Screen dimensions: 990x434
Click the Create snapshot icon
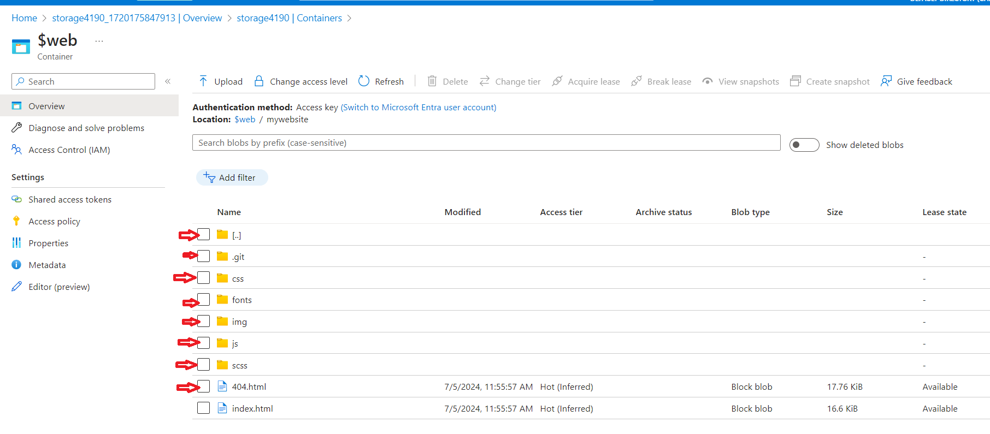click(x=795, y=81)
